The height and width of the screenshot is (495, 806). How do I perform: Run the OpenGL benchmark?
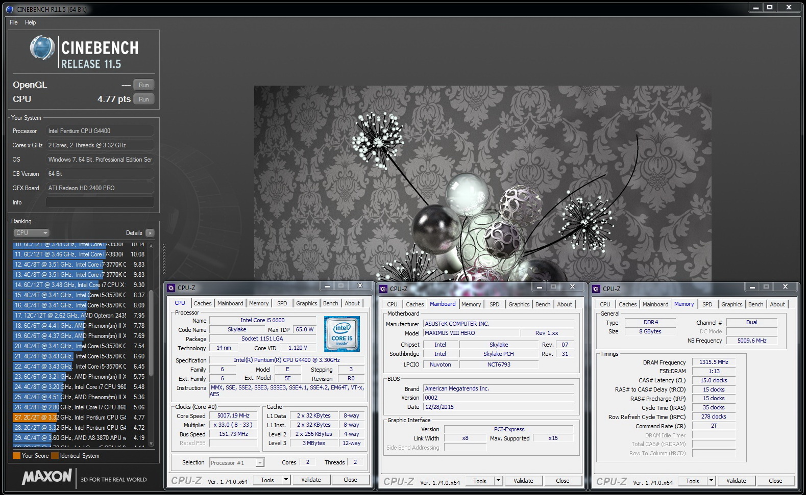(x=144, y=85)
